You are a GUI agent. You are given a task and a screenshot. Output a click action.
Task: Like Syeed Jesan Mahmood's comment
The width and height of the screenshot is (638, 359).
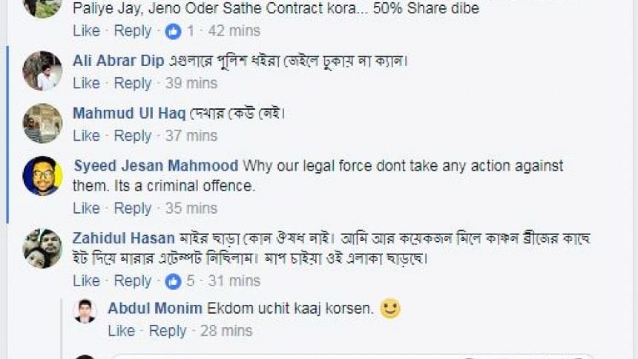pyautogui.click(x=86, y=208)
